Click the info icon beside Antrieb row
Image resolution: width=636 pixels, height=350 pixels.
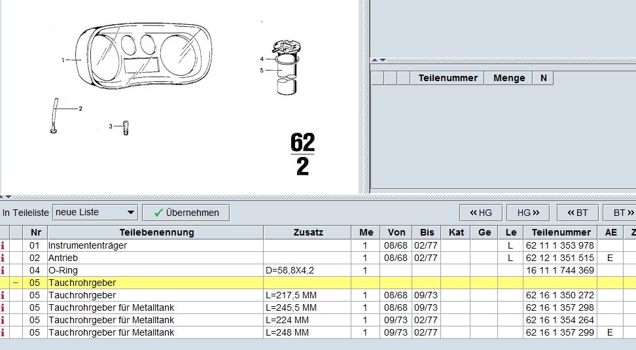[x=3, y=258]
